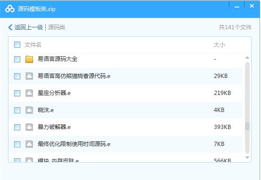The image size is (261, 180).
Task: Click the folder icon for 易语言源码大全
Action: (x=29, y=59)
